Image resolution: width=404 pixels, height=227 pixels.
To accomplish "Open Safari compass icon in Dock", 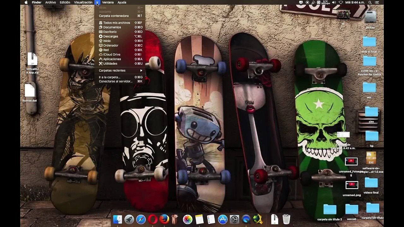I will [x=141, y=219].
